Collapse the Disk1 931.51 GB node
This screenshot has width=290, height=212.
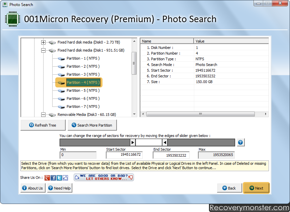[x=43, y=50]
